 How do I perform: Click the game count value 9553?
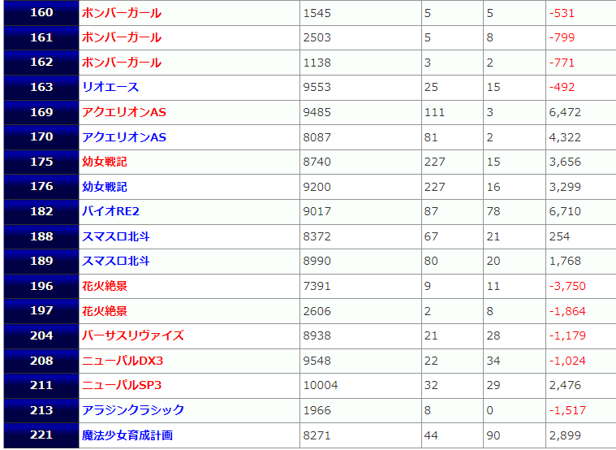[317, 87]
